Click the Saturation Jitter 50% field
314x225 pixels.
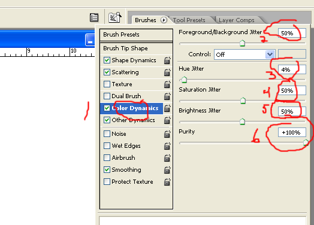[x=292, y=90]
